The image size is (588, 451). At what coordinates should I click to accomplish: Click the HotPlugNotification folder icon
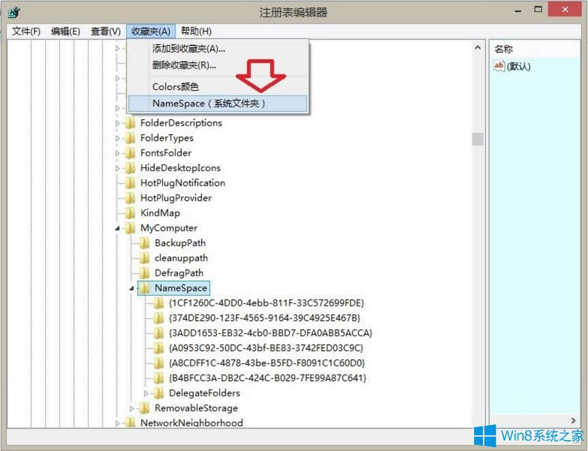(x=130, y=183)
